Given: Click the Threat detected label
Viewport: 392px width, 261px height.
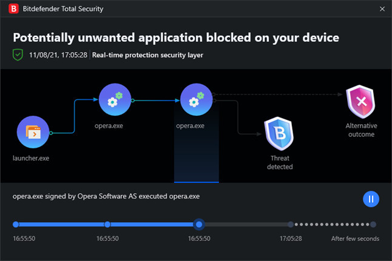Looking at the screenshot, I should [x=280, y=162].
